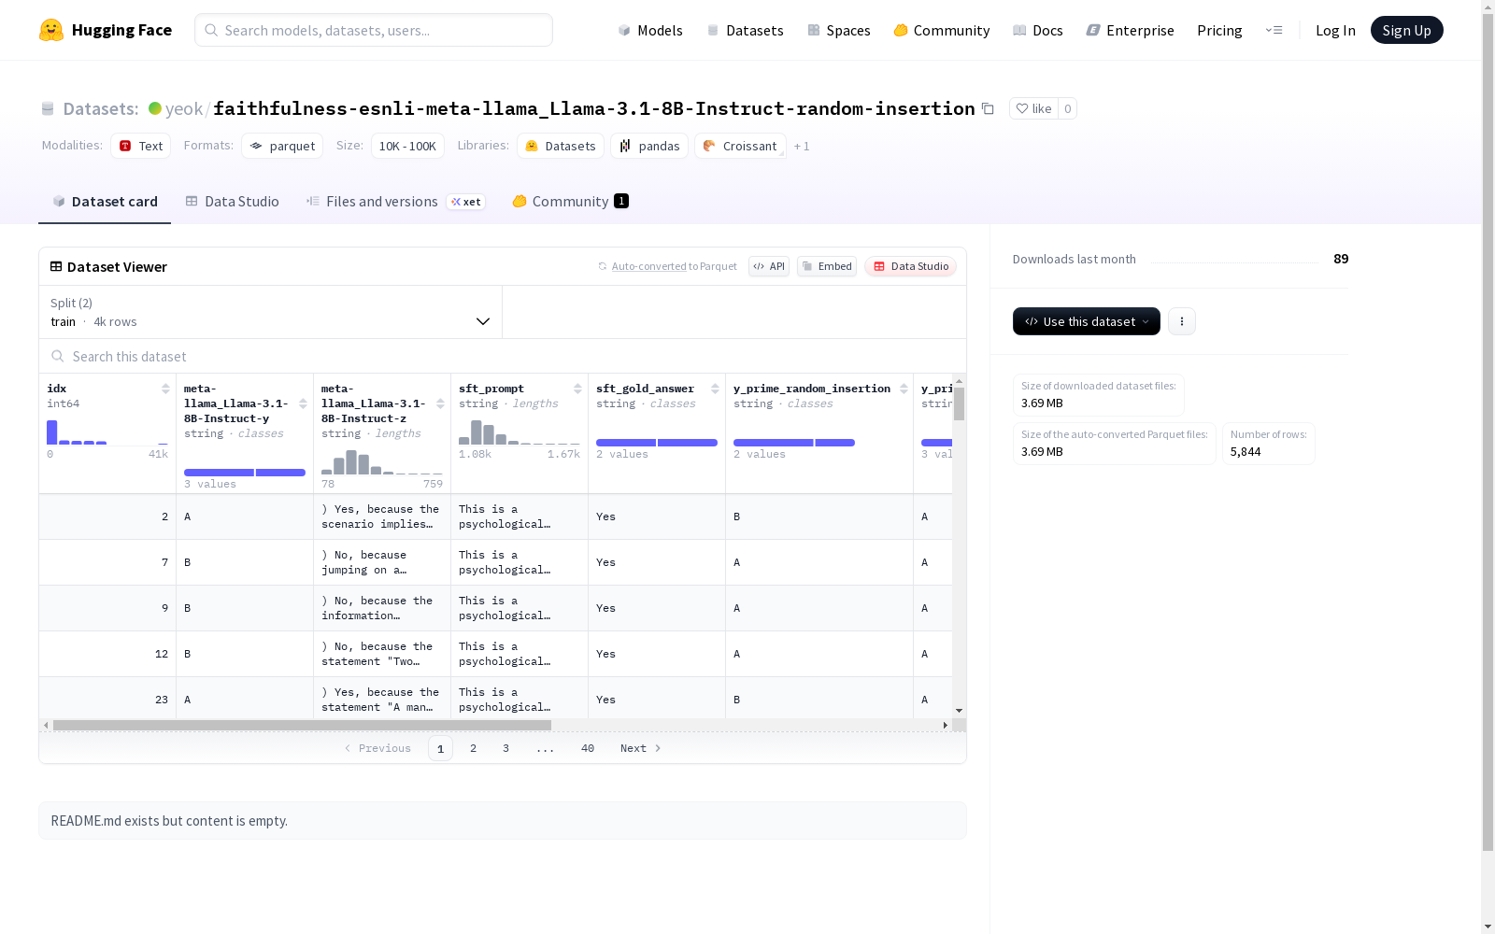Click the Embed button
Screen dimensions: 1495x934
click(827, 266)
